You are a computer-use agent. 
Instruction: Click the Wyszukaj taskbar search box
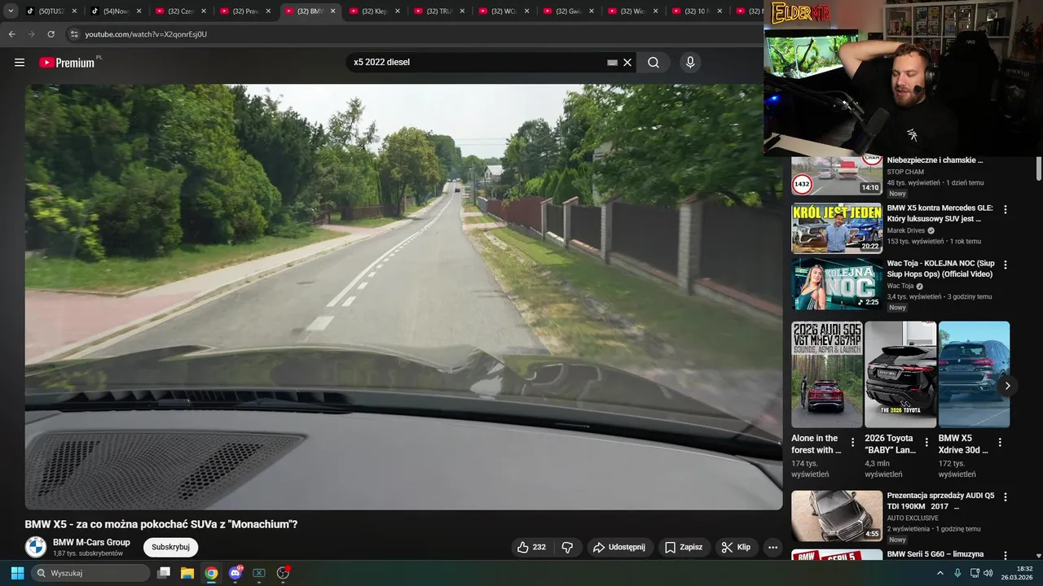pos(90,573)
